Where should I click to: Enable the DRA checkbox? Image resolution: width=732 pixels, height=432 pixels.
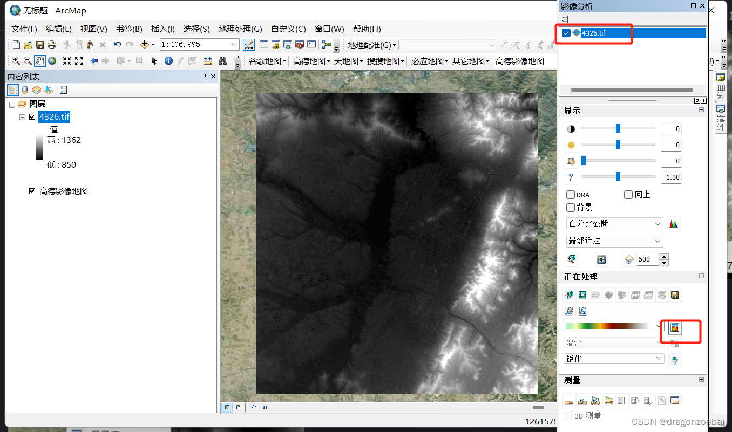pyautogui.click(x=571, y=194)
